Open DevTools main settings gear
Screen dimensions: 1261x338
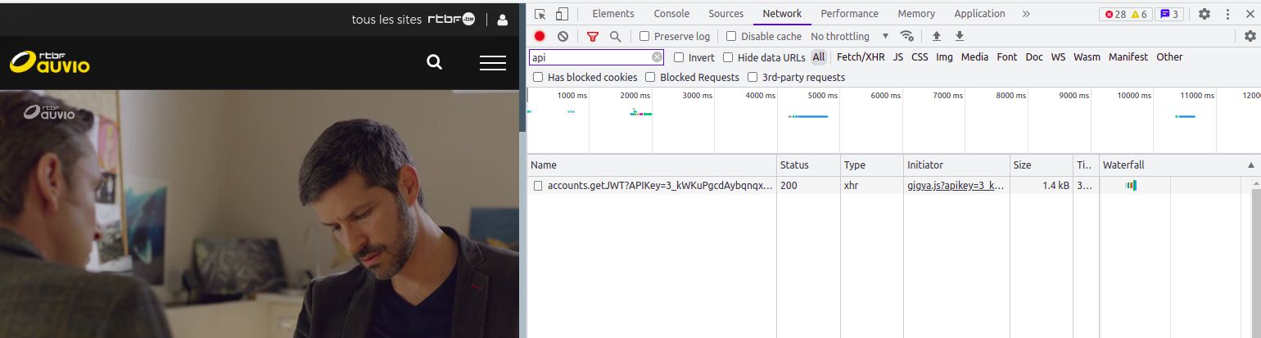(x=1205, y=14)
